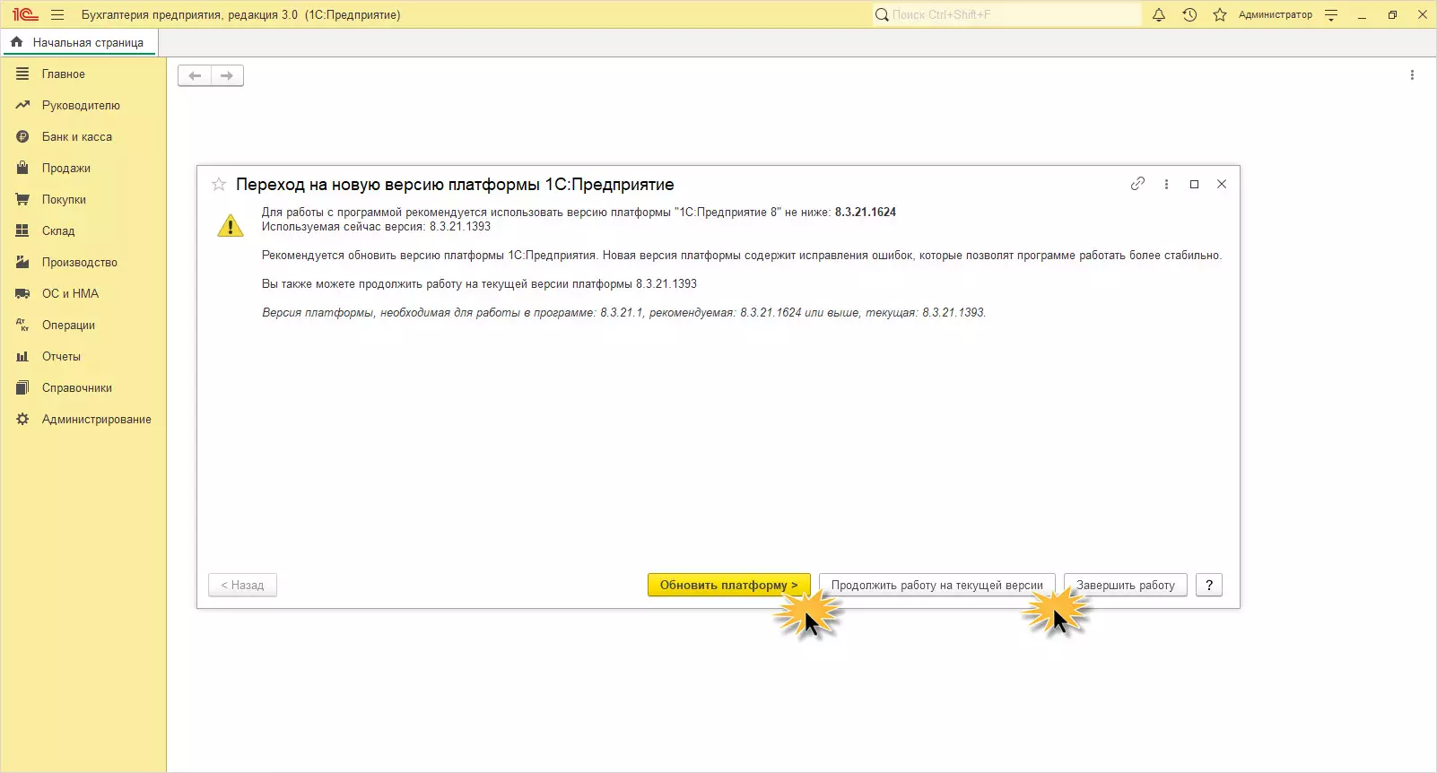Screen dimensions: 1437x773
Task: Switch to Начальная страница tab
Action: 78,42
